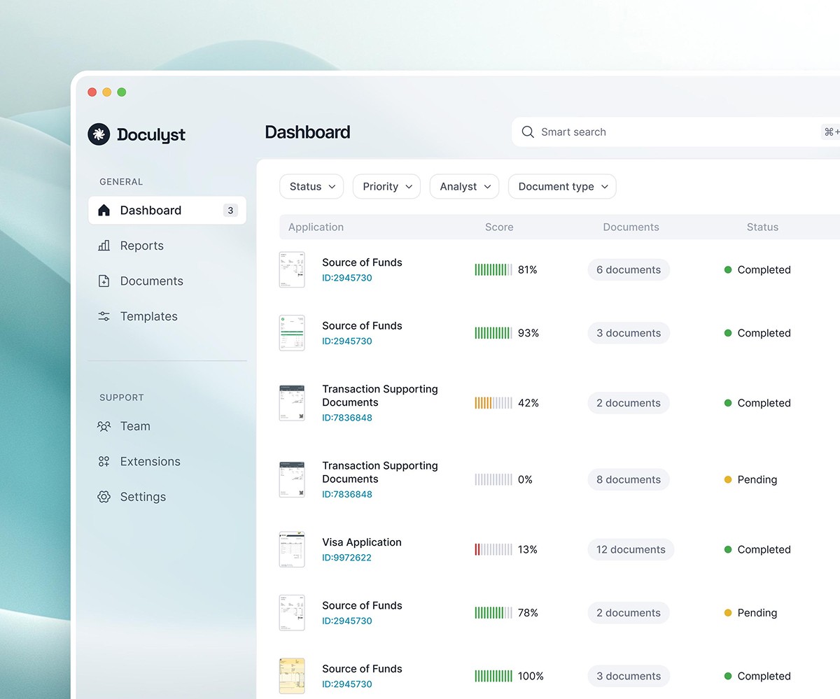840x699 pixels.
Task: Click the 81% score bar
Action: [x=493, y=269]
